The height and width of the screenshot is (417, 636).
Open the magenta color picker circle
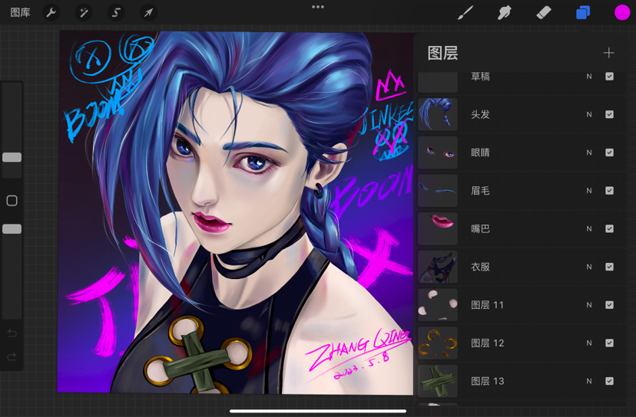pos(622,12)
